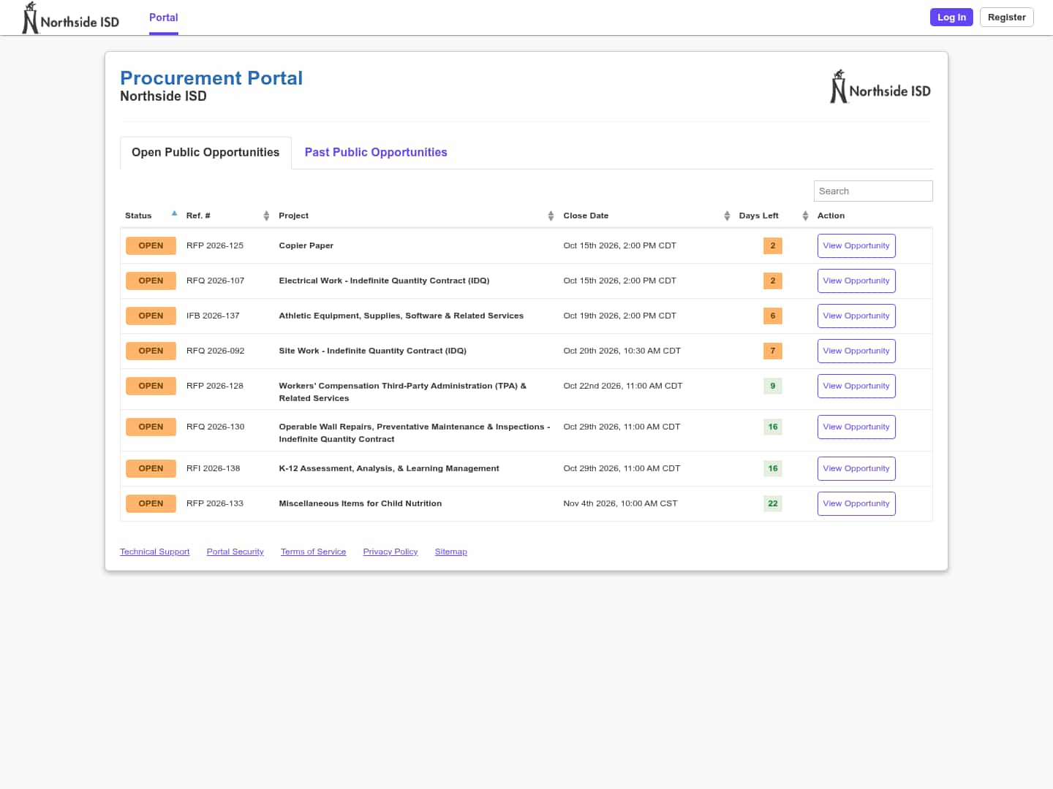The image size is (1053, 789).
Task: View Opportunity for Athletic Equipment row
Action: tap(856, 316)
